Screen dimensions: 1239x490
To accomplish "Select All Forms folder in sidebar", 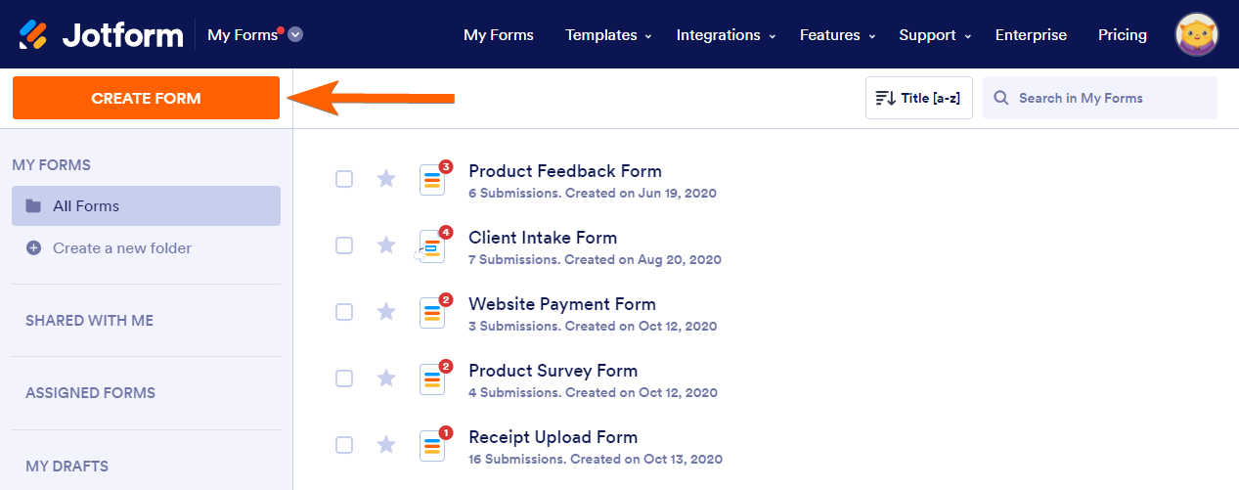I will coord(146,206).
